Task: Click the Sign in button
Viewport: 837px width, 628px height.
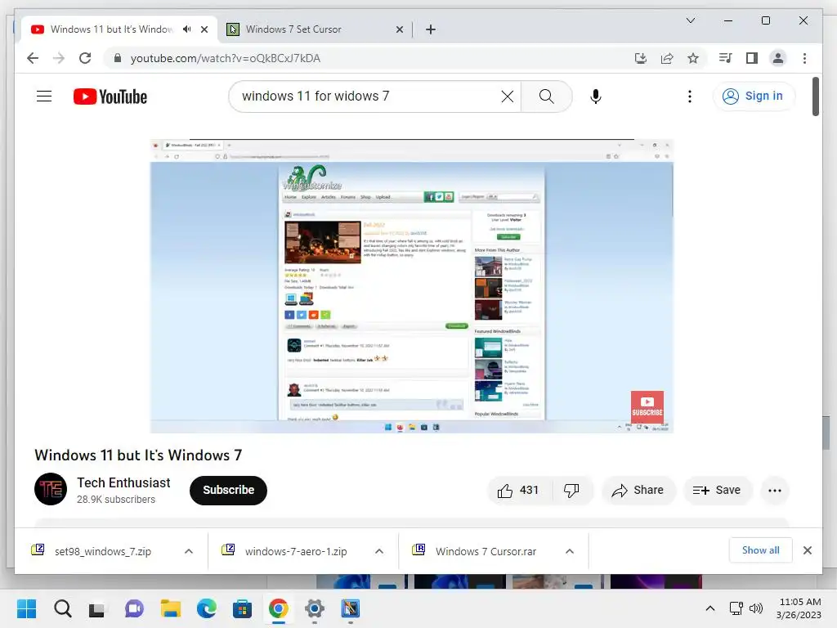Action: 753,96
